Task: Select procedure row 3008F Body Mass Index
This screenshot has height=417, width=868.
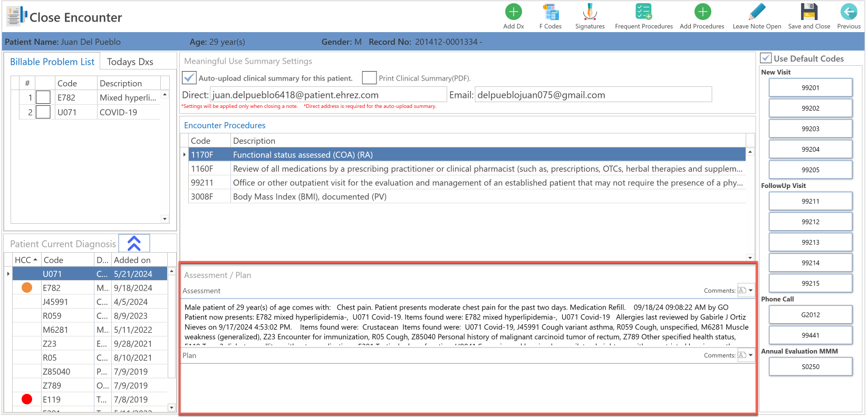Action: tap(467, 196)
